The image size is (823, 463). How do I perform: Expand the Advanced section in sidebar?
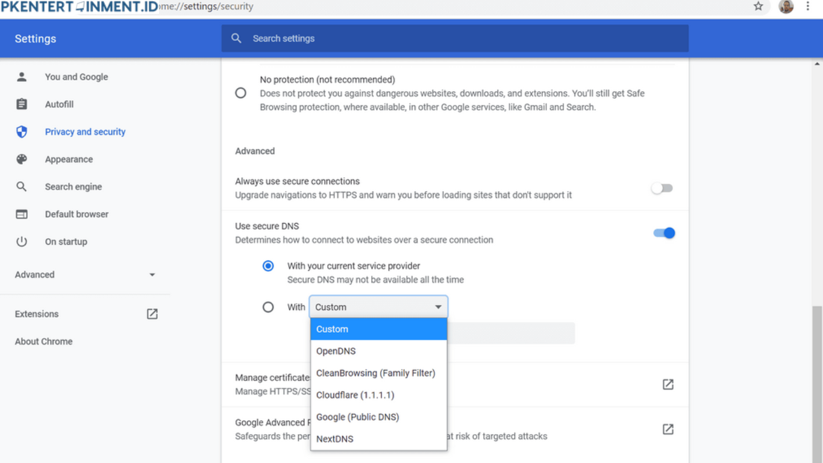(85, 275)
